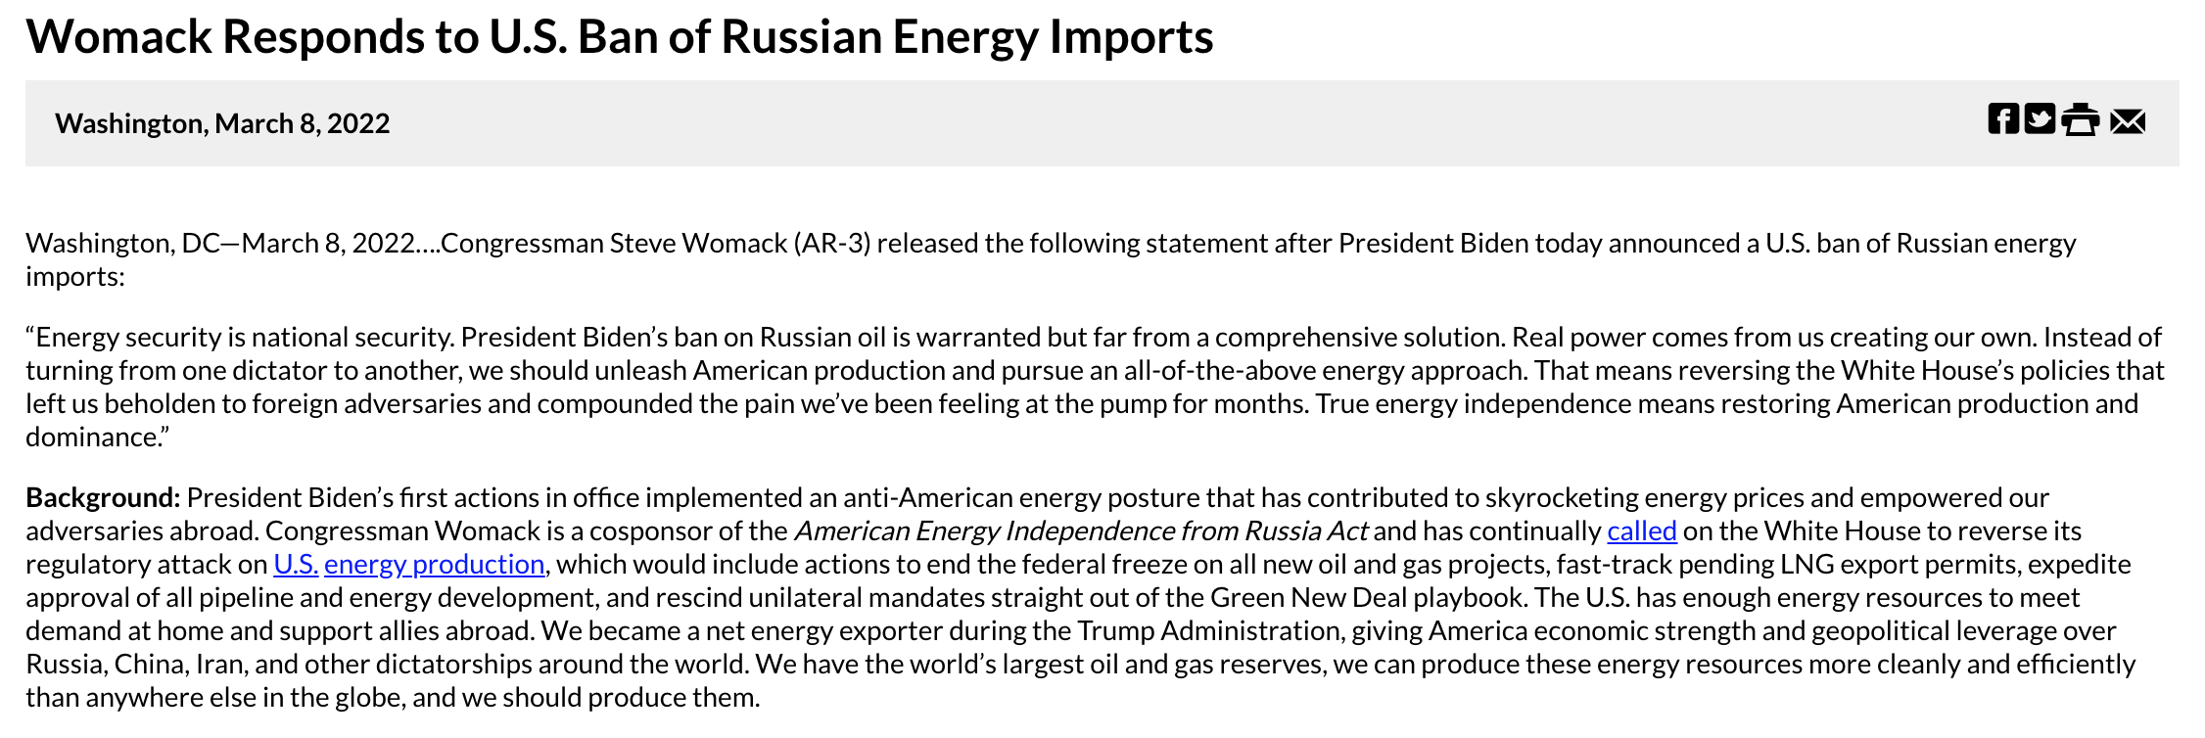Screen dimensions: 2205x738
Task: Open the 'energy production' link
Action: point(434,565)
